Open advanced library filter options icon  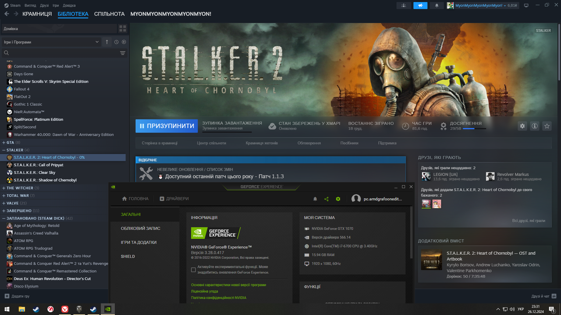[123, 53]
